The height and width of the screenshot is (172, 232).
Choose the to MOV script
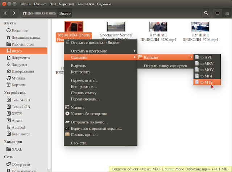point(207,70)
